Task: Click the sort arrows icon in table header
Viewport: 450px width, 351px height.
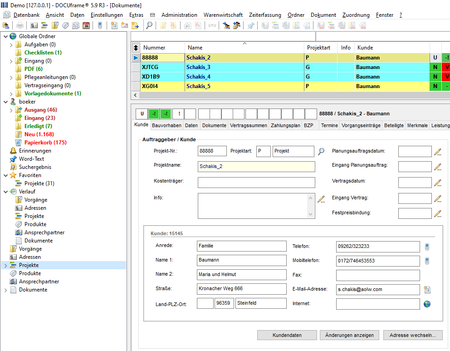Action: pos(136,48)
